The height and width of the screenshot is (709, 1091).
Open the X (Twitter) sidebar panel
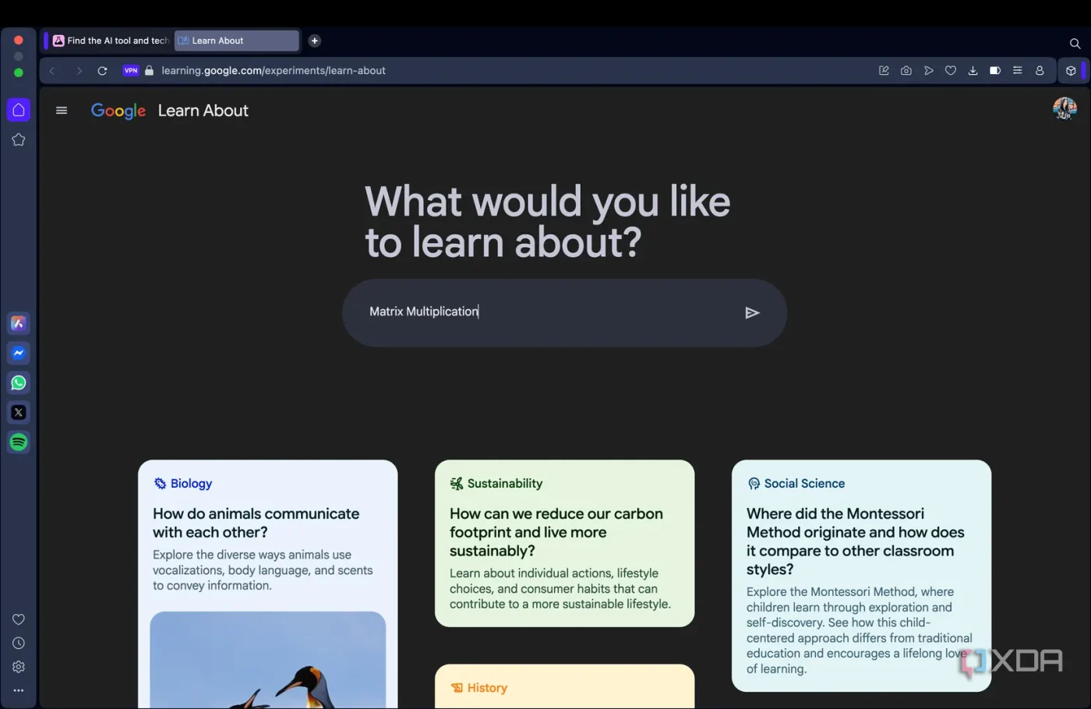(x=19, y=412)
